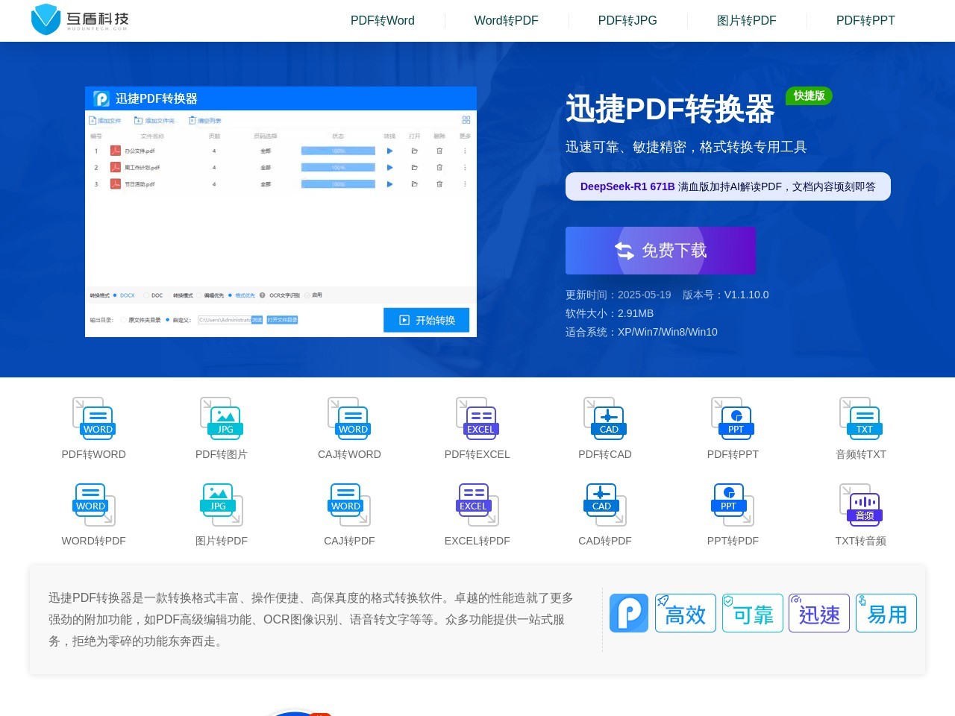The image size is (955, 716).
Task: Open the PDF转Word nav tab
Action: point(383,20)
